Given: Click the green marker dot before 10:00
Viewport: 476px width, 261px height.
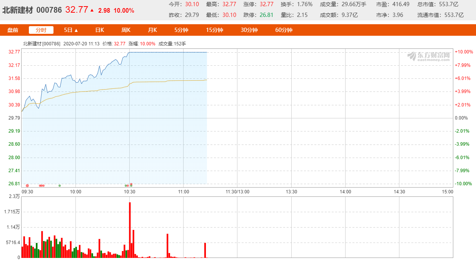Looking at the screenshot, I should [60, 186].
